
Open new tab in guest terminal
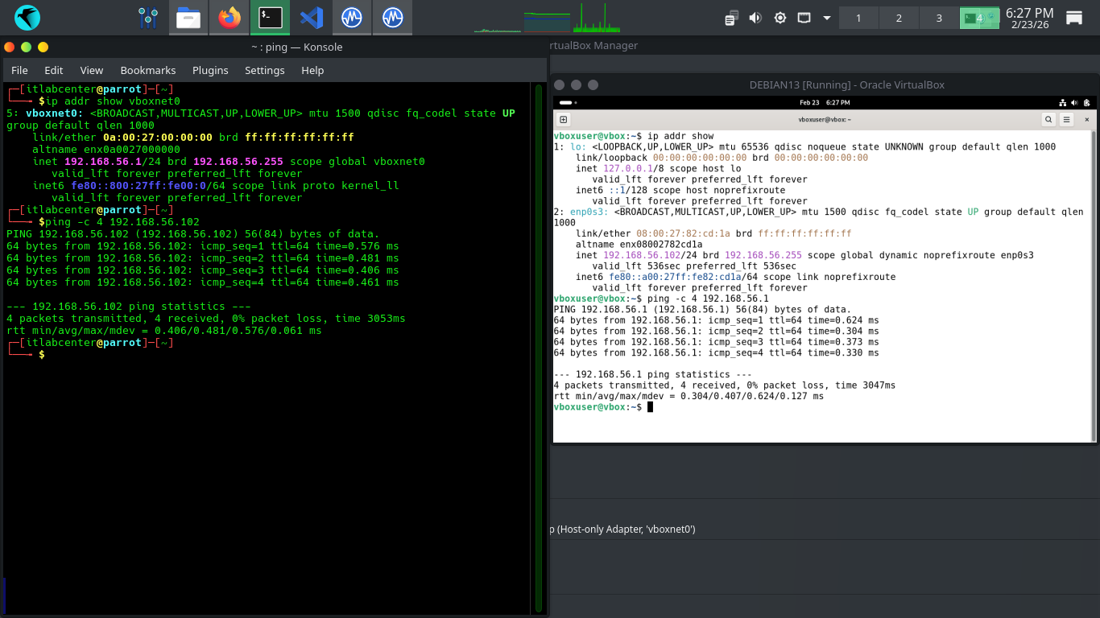(x=564, y=119)
